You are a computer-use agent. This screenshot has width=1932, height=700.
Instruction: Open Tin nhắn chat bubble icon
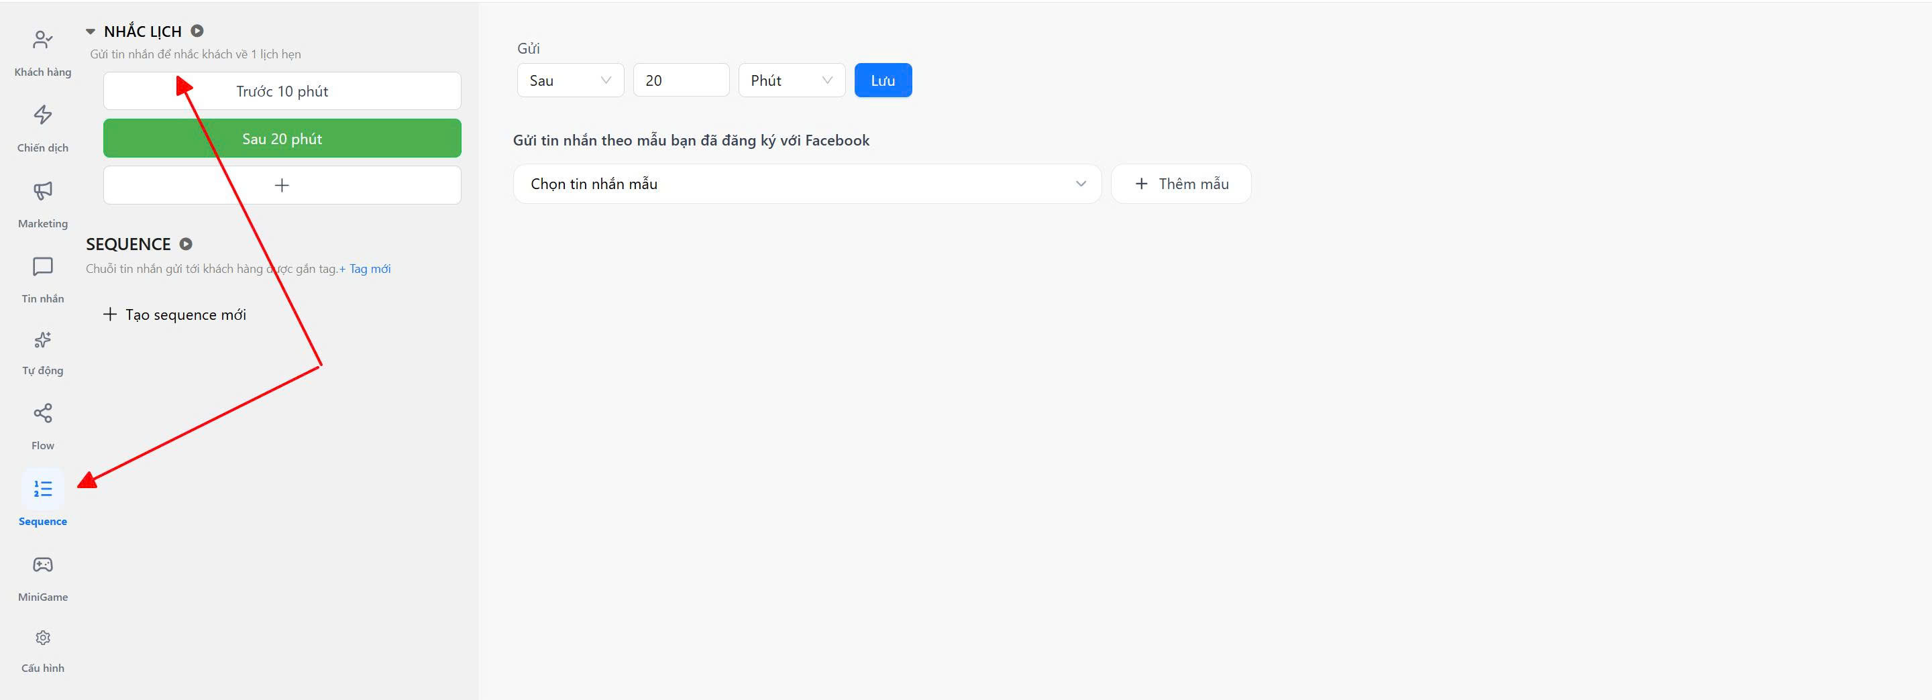pyautogui.click(x=43, y=266)
